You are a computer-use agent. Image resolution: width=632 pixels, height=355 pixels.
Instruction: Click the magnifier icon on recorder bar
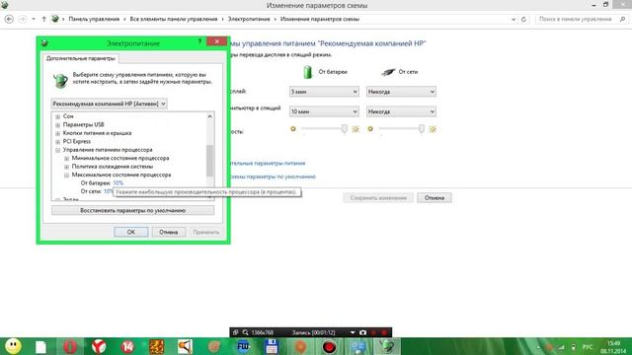point(245,332)
